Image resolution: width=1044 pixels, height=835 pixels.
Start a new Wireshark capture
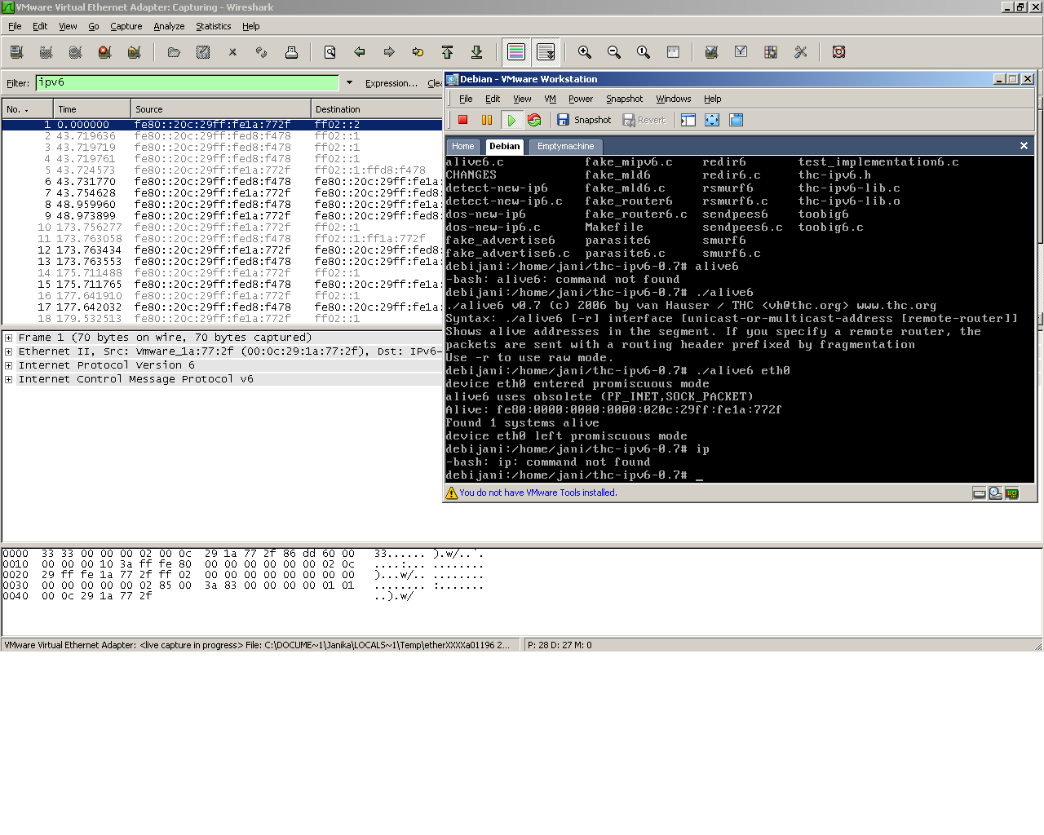tap(75, 51)
